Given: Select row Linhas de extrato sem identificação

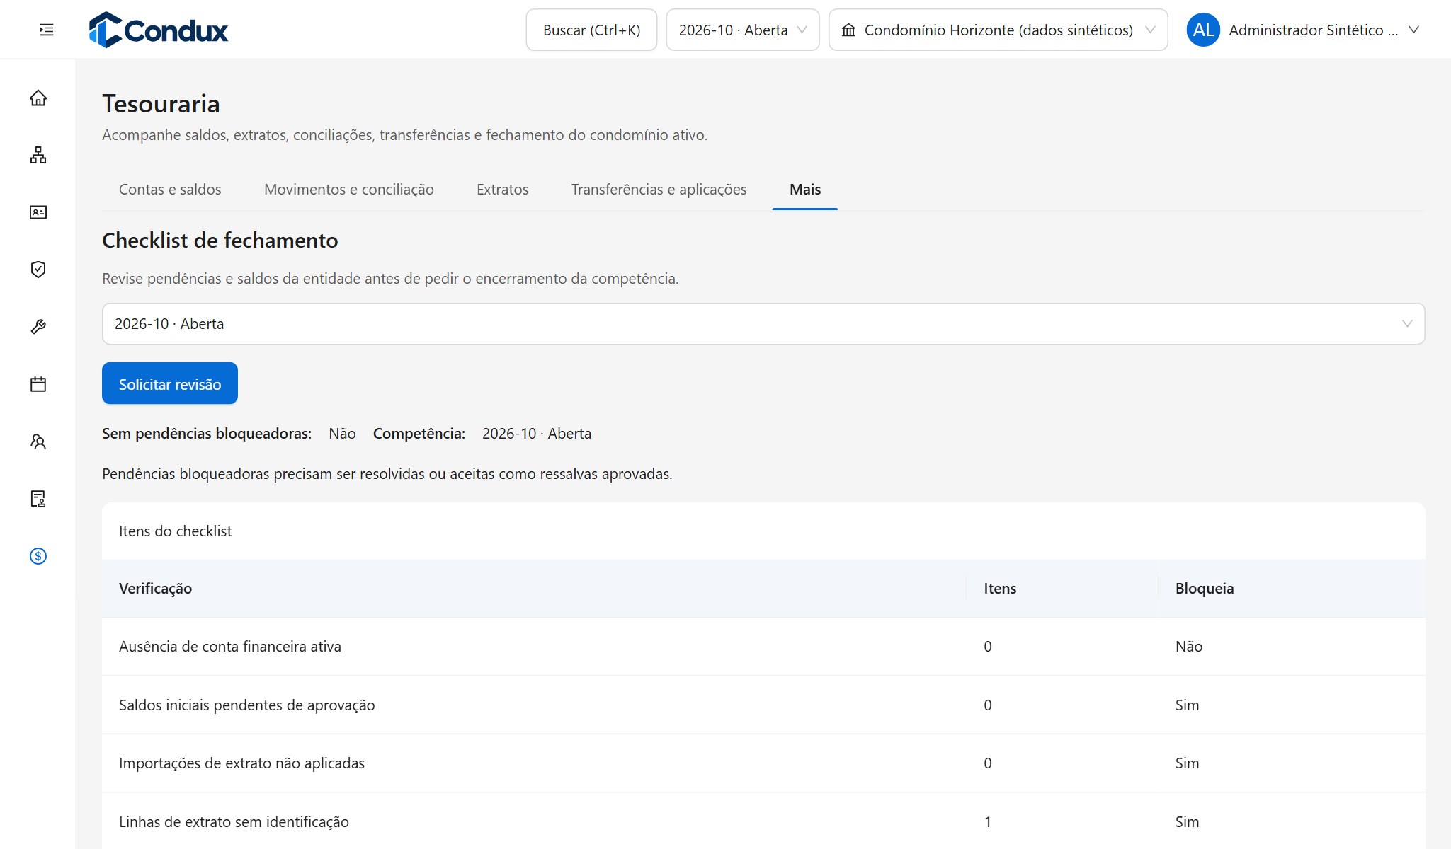Looking at the screenshot, I should 763,822.
